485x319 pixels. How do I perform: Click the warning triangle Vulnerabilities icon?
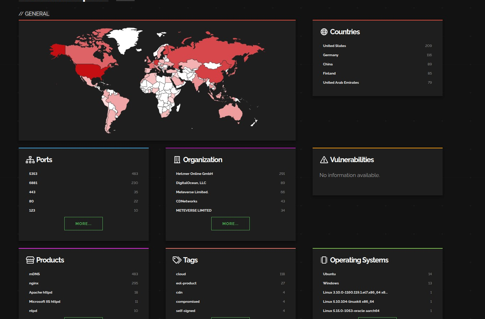pyautogui.click(x=324, y=160)
